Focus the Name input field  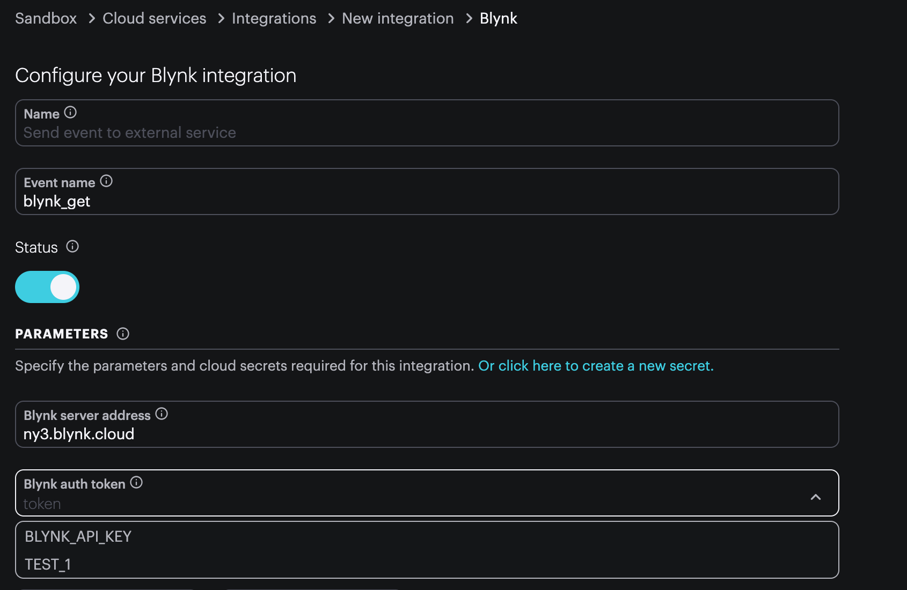coord(427,123)
